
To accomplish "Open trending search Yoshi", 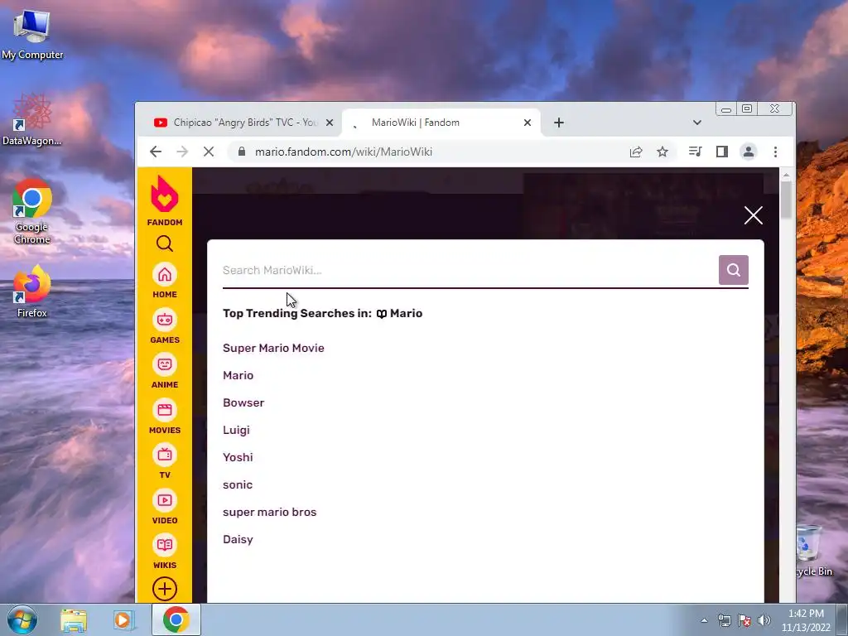I will (238, 457).
